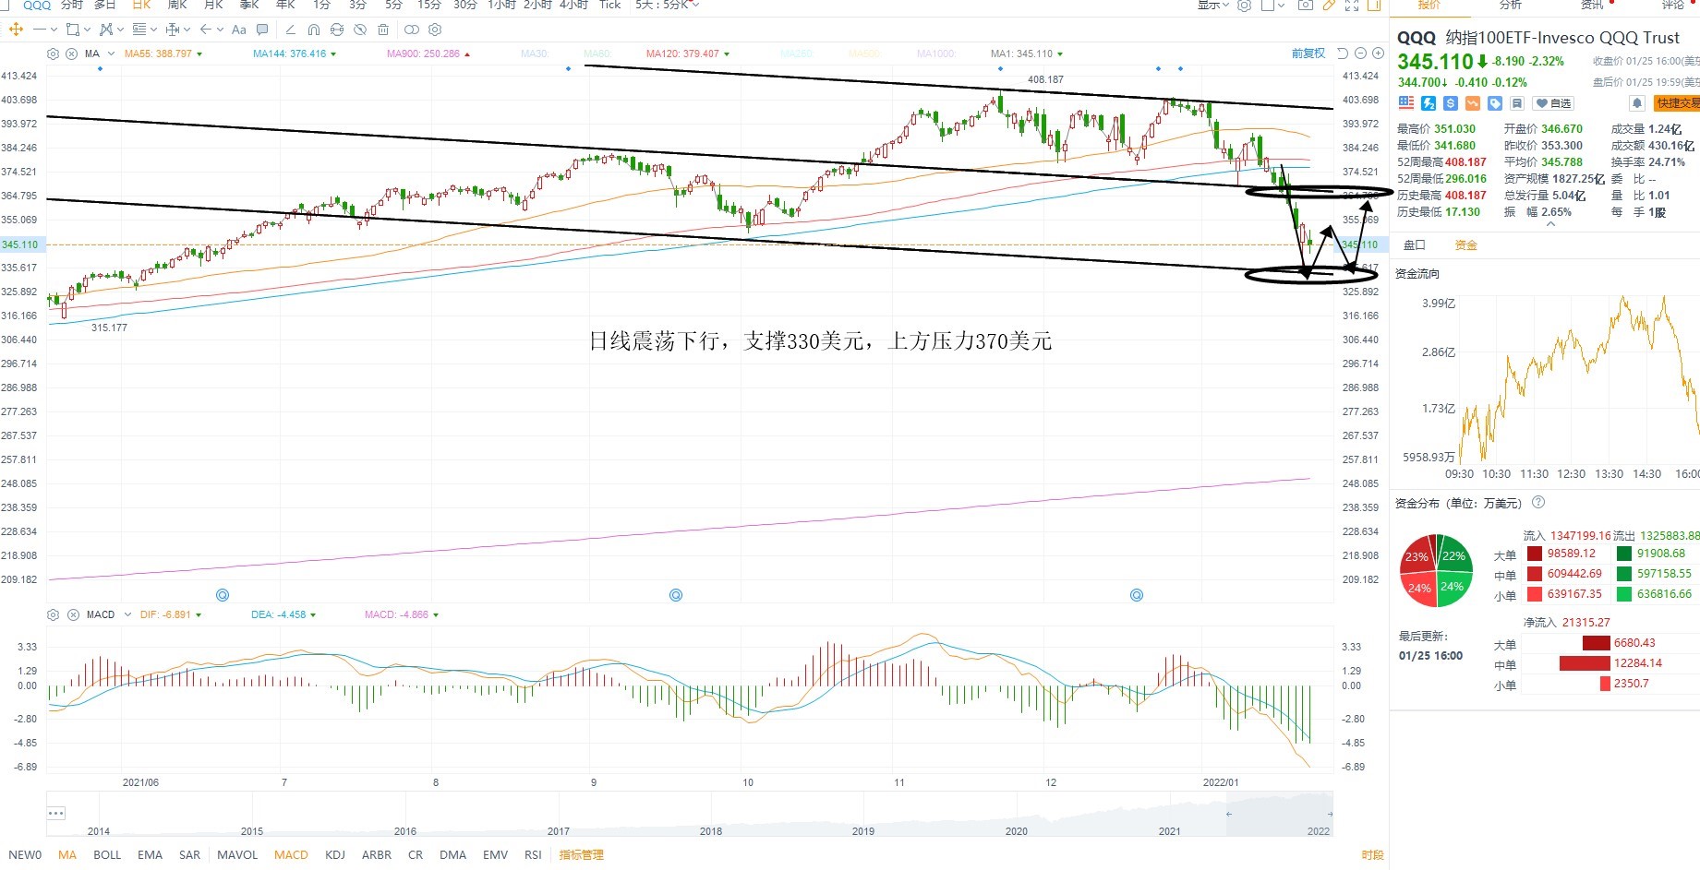The height and width of the screenshot is (870, 1700).
Task: Expand rectangle tool options arrow
Action: coord(87,30)
